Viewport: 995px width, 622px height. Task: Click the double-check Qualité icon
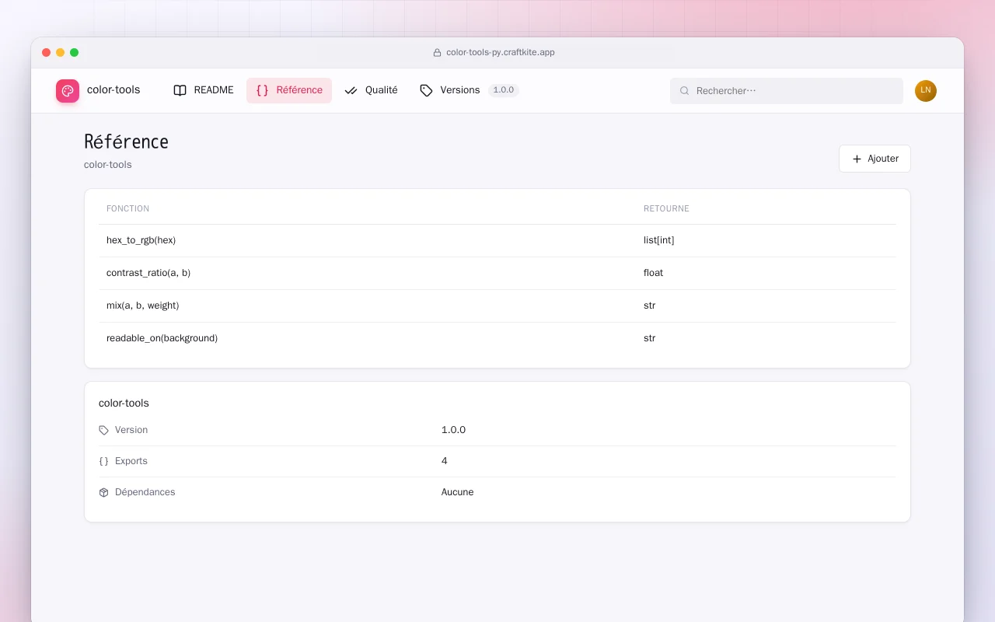pyautogui.click(x=351, y=90)
